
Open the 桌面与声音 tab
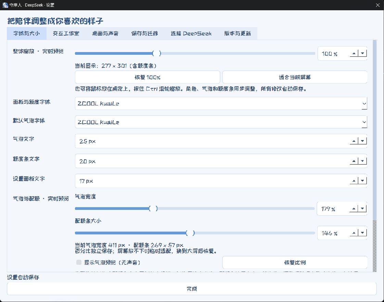point(105,34)
